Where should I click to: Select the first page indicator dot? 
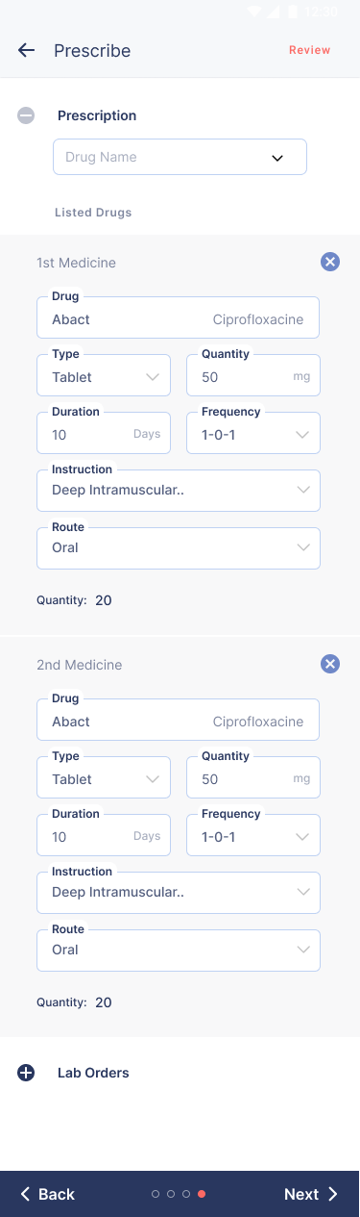156,1194
